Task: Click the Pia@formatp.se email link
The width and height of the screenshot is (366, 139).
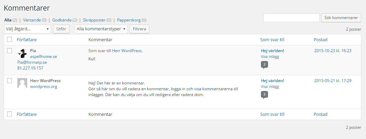Action: (x=32, y=62)
